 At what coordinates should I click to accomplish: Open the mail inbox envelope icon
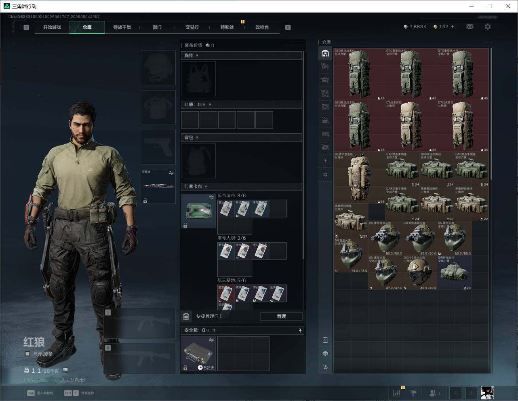click(x=470, y=27)
